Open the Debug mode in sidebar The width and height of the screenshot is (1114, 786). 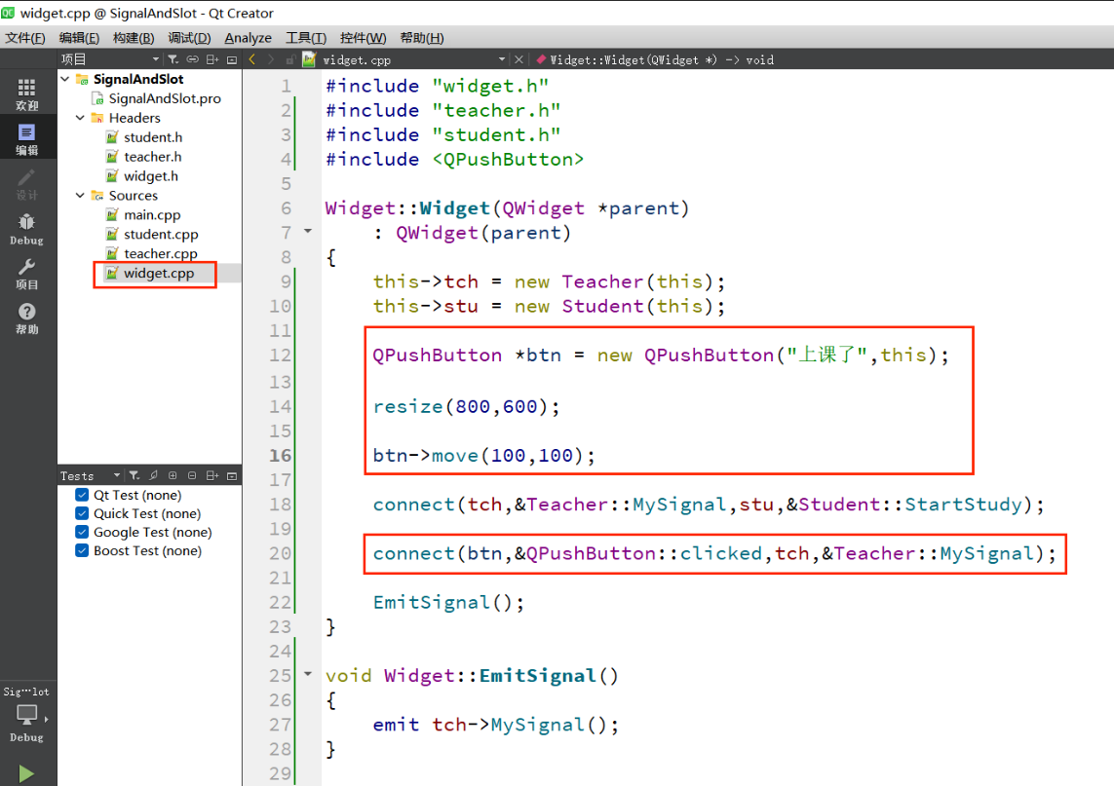27,229
